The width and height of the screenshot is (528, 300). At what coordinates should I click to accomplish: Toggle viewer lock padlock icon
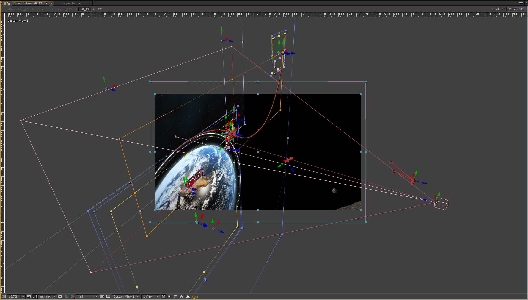9,3
